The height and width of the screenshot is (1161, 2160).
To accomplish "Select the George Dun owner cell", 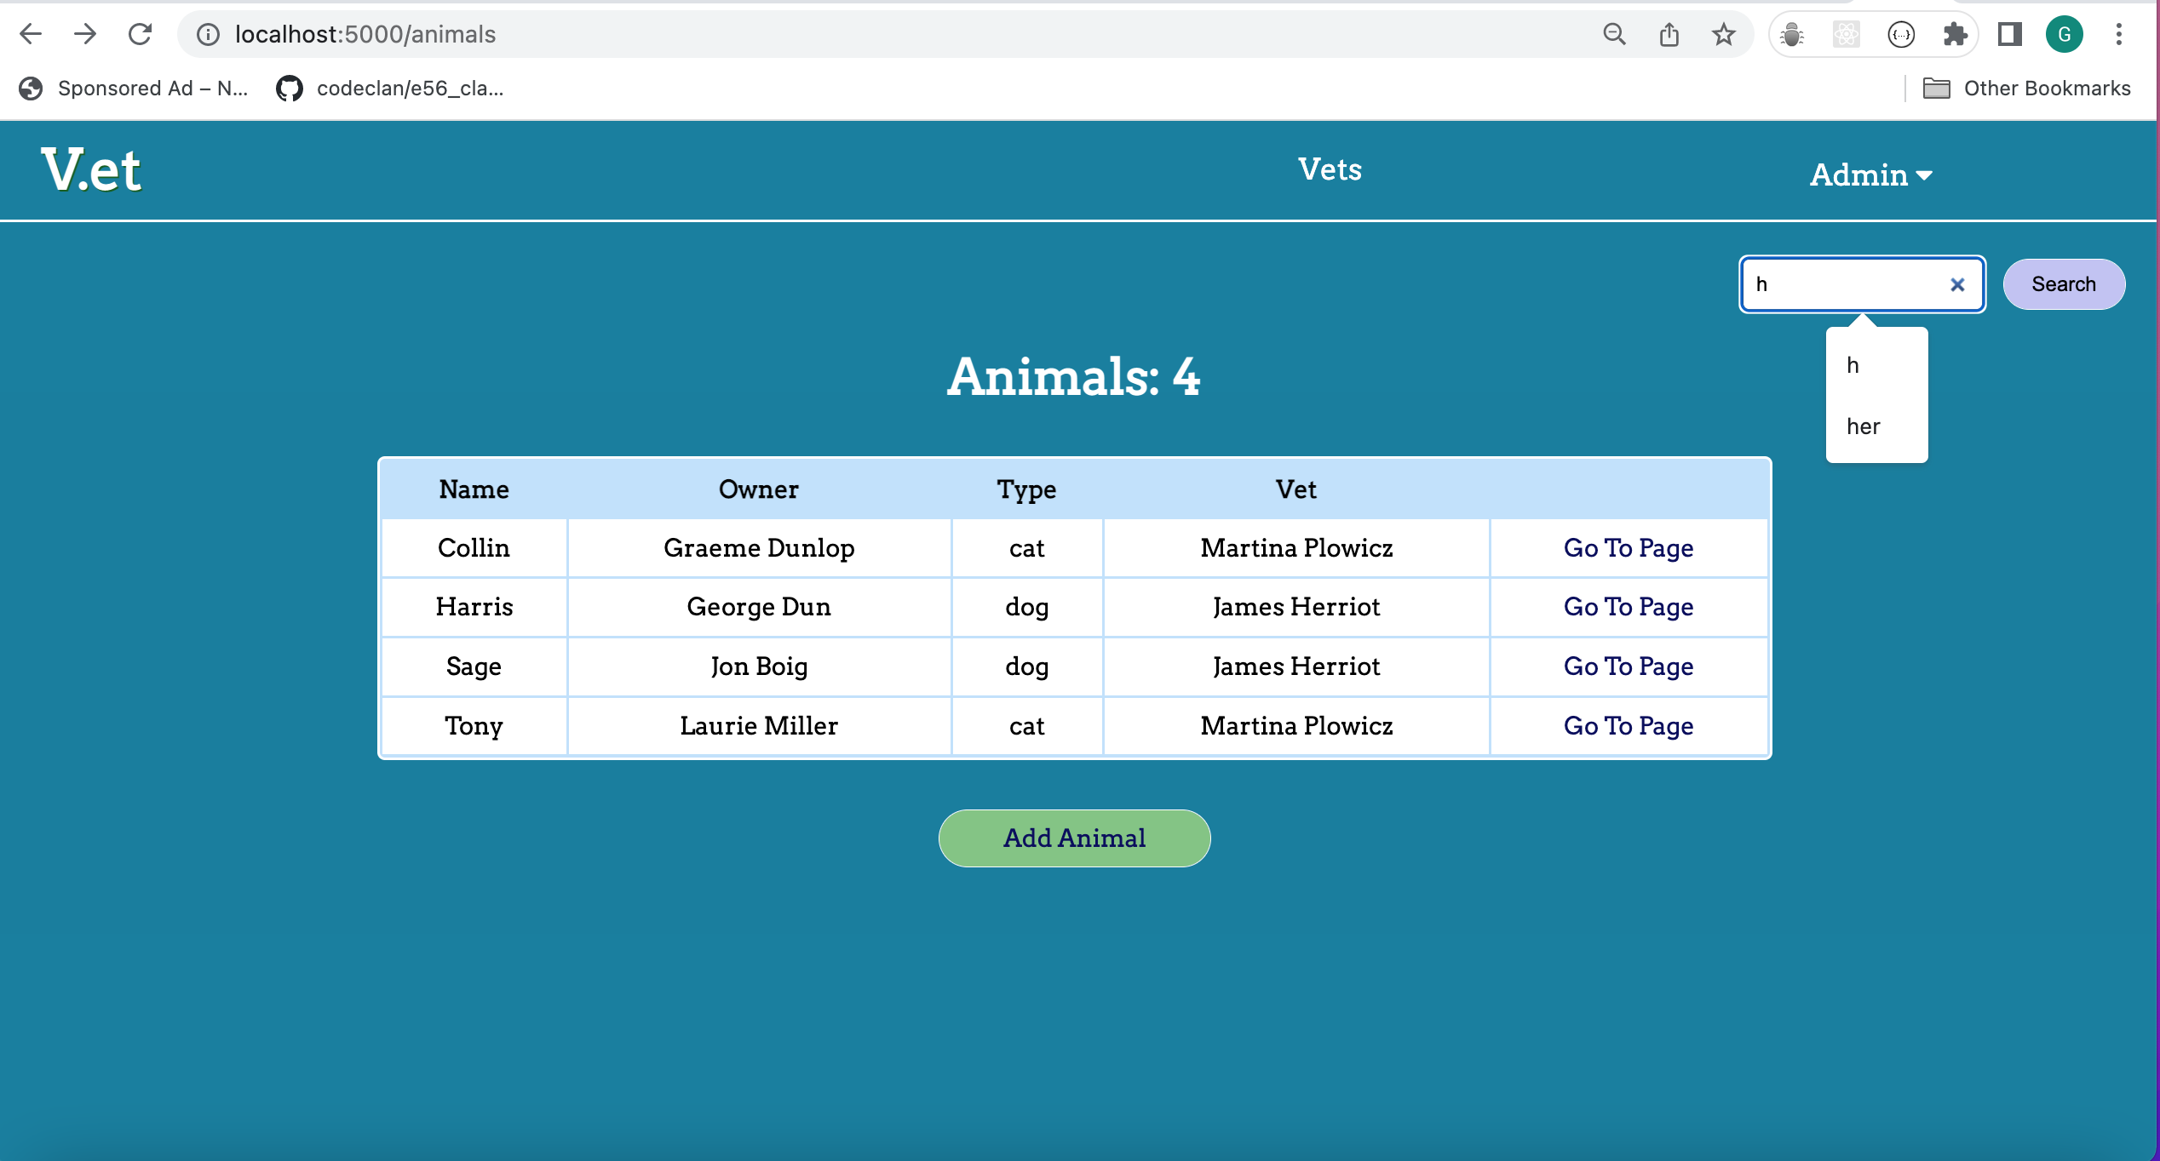I will pos(759,607).
